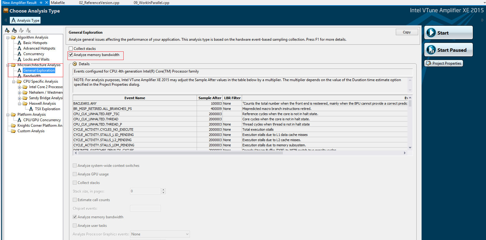486x240 pixels.
Task: Switch to 02_ReferenceVersion.cpp tab
Action: pos(99,2)
